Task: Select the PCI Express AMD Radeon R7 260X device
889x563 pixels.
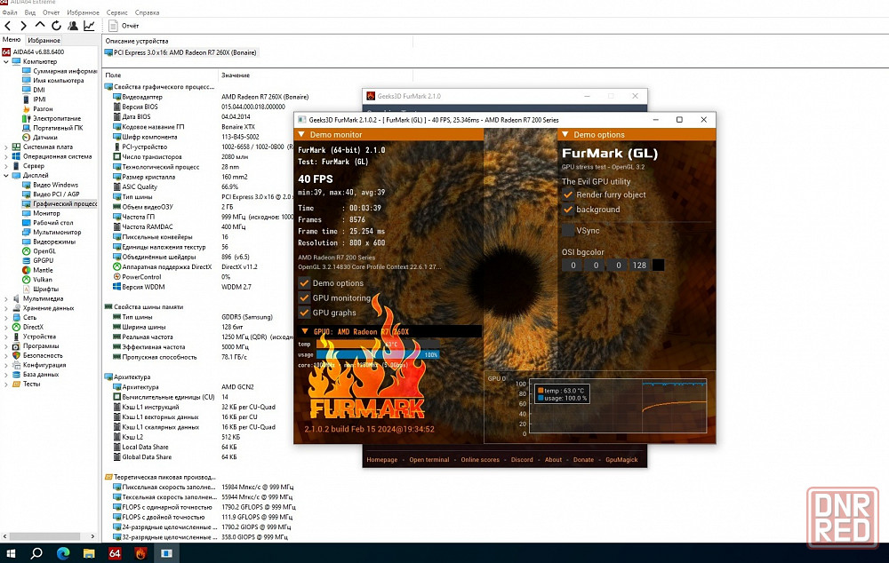Action: [x=180, y=52]
